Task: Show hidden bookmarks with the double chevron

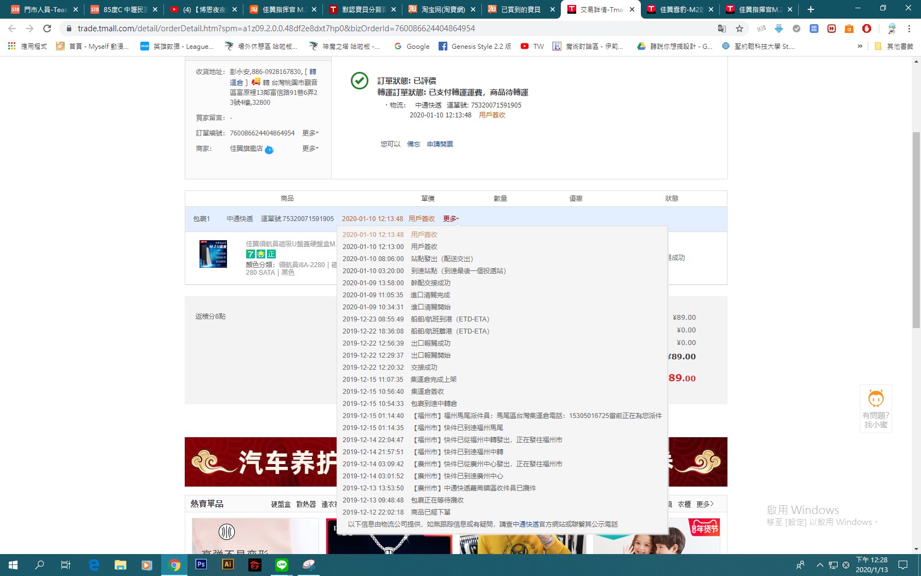Action: point(860,46)
